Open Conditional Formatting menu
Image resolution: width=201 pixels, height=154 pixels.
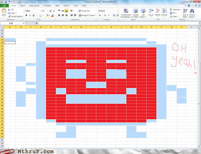pos(126,13)
